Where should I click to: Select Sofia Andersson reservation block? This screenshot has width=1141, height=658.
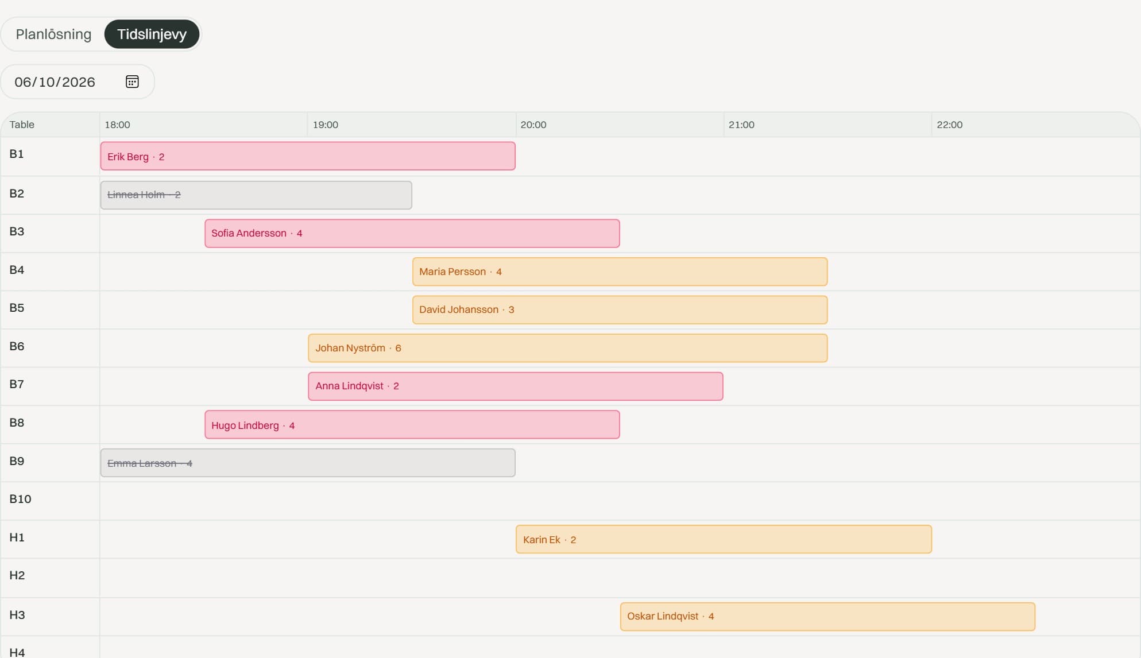[x=412, y=233]
